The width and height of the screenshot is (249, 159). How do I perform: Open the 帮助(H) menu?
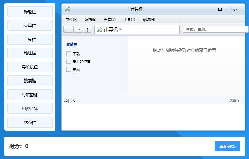point(149,20)
